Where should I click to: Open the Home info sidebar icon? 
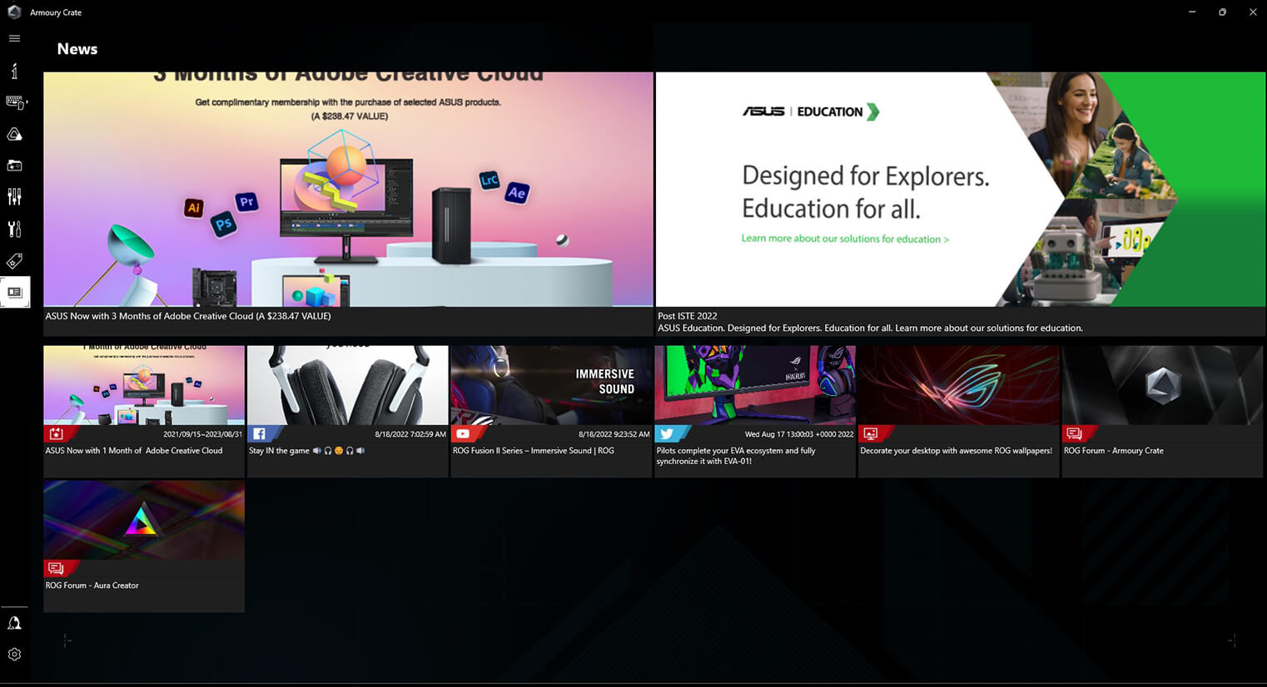(14, 71)
